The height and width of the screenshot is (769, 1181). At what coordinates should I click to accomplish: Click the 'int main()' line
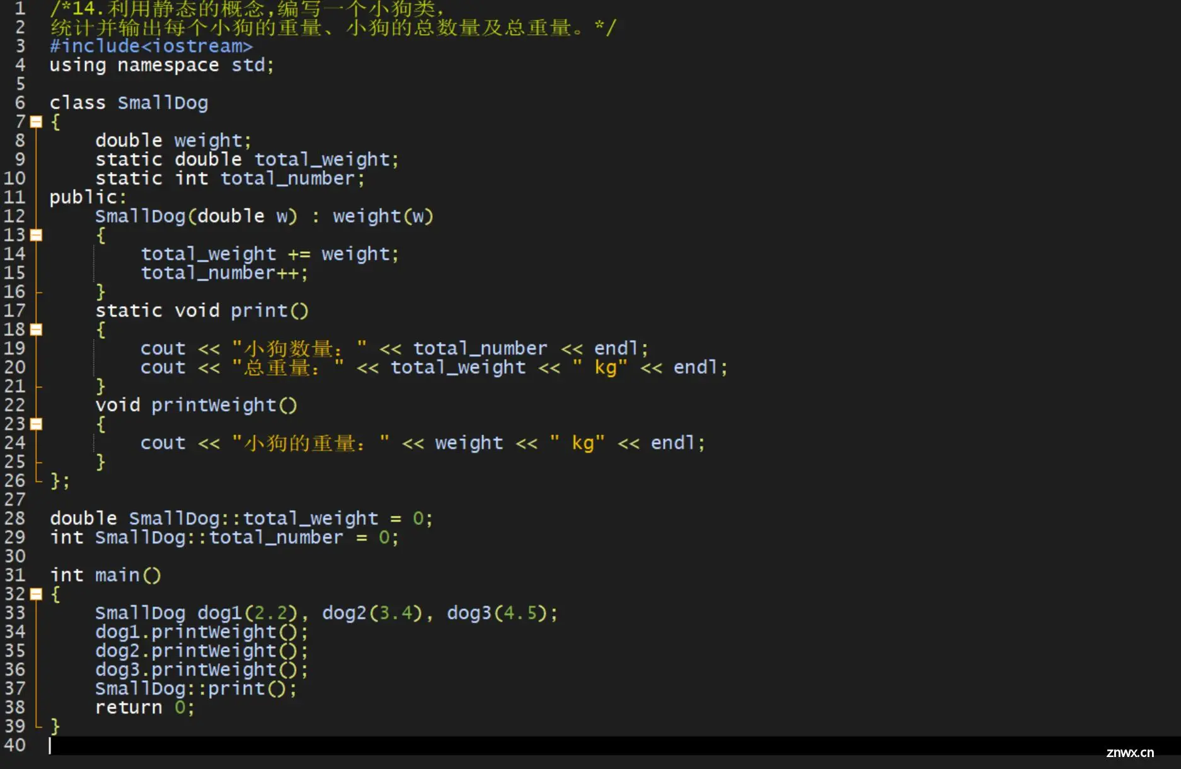tap(105, 575)
